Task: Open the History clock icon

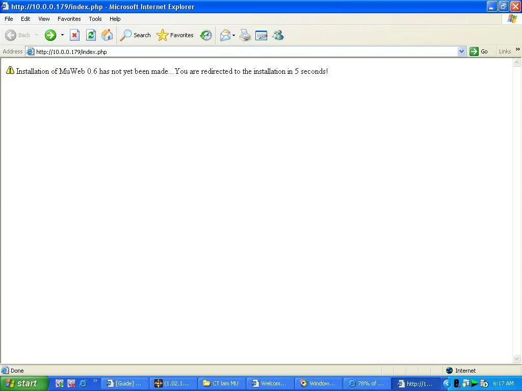Action: pos(206,35)
